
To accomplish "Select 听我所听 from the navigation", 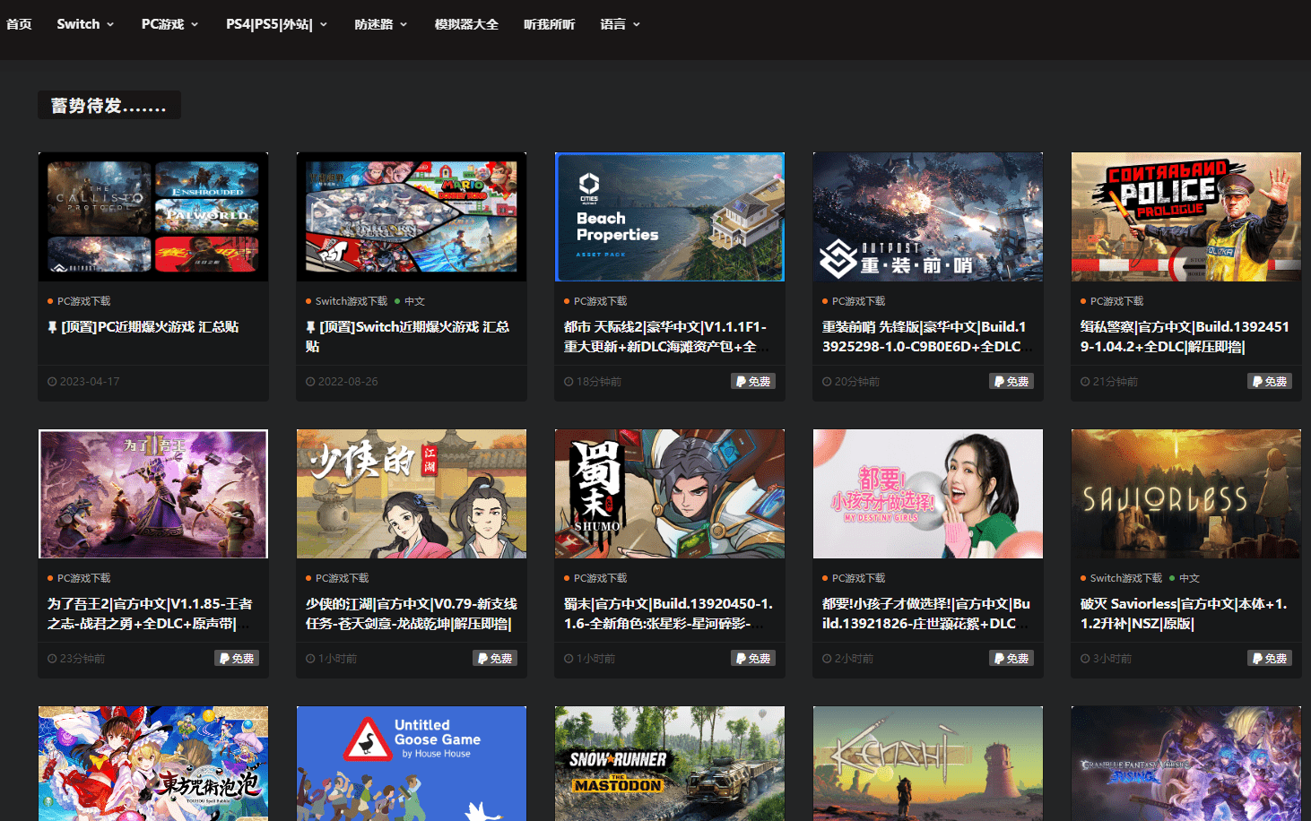I will (550, 24).
